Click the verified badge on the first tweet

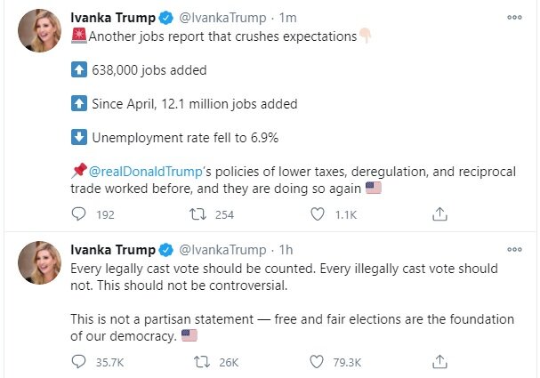click(165, 17)
